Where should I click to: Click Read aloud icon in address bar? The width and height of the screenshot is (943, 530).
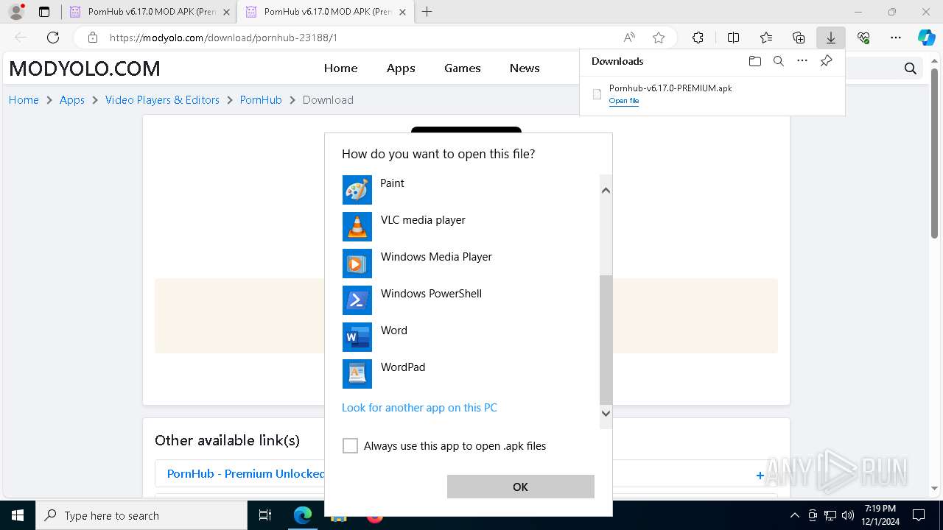click(x=629, y=38)
